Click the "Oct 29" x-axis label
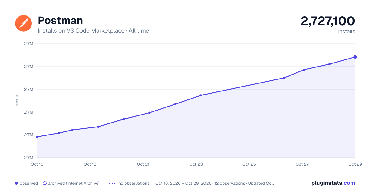Screen dimensions: 370x194 (x=355, y=164)
